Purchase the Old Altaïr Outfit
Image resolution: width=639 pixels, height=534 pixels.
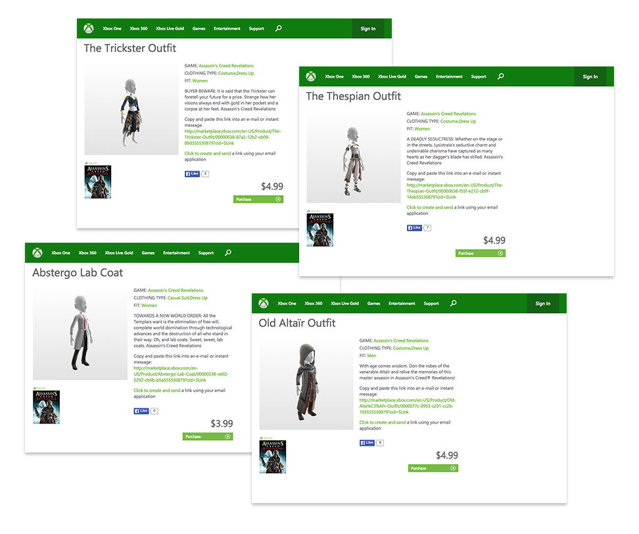[x=433, y=468]
